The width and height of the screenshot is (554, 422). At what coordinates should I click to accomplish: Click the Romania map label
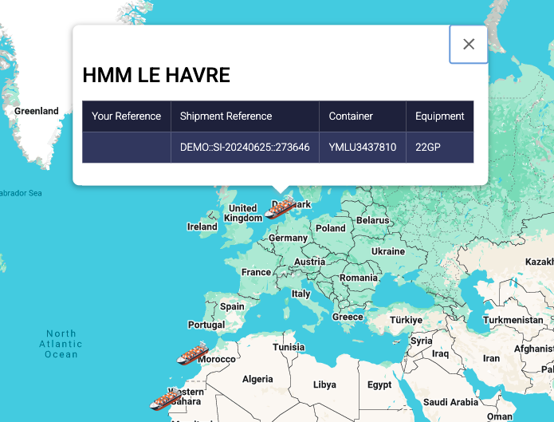click(x=359, y=278)
